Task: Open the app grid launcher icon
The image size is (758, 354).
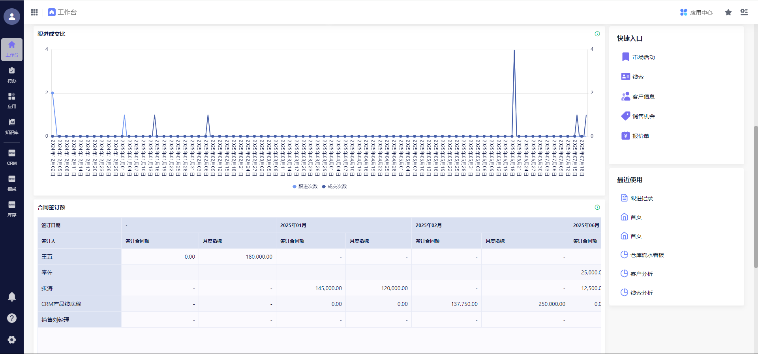Action: coord(34,12)
